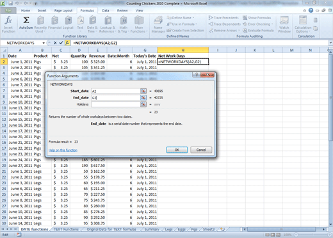Click Evaluate Formula
The width and height of the screenshot is (333, 238).
click(x=258, y=31)
